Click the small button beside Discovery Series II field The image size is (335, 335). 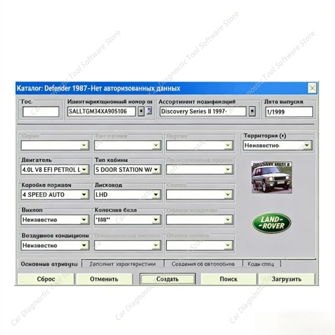(252, 111)
